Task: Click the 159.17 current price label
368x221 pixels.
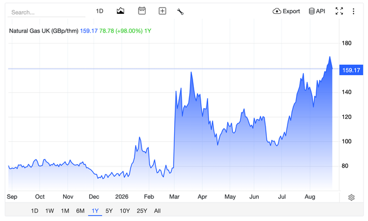Action: (x=351, y=70)
